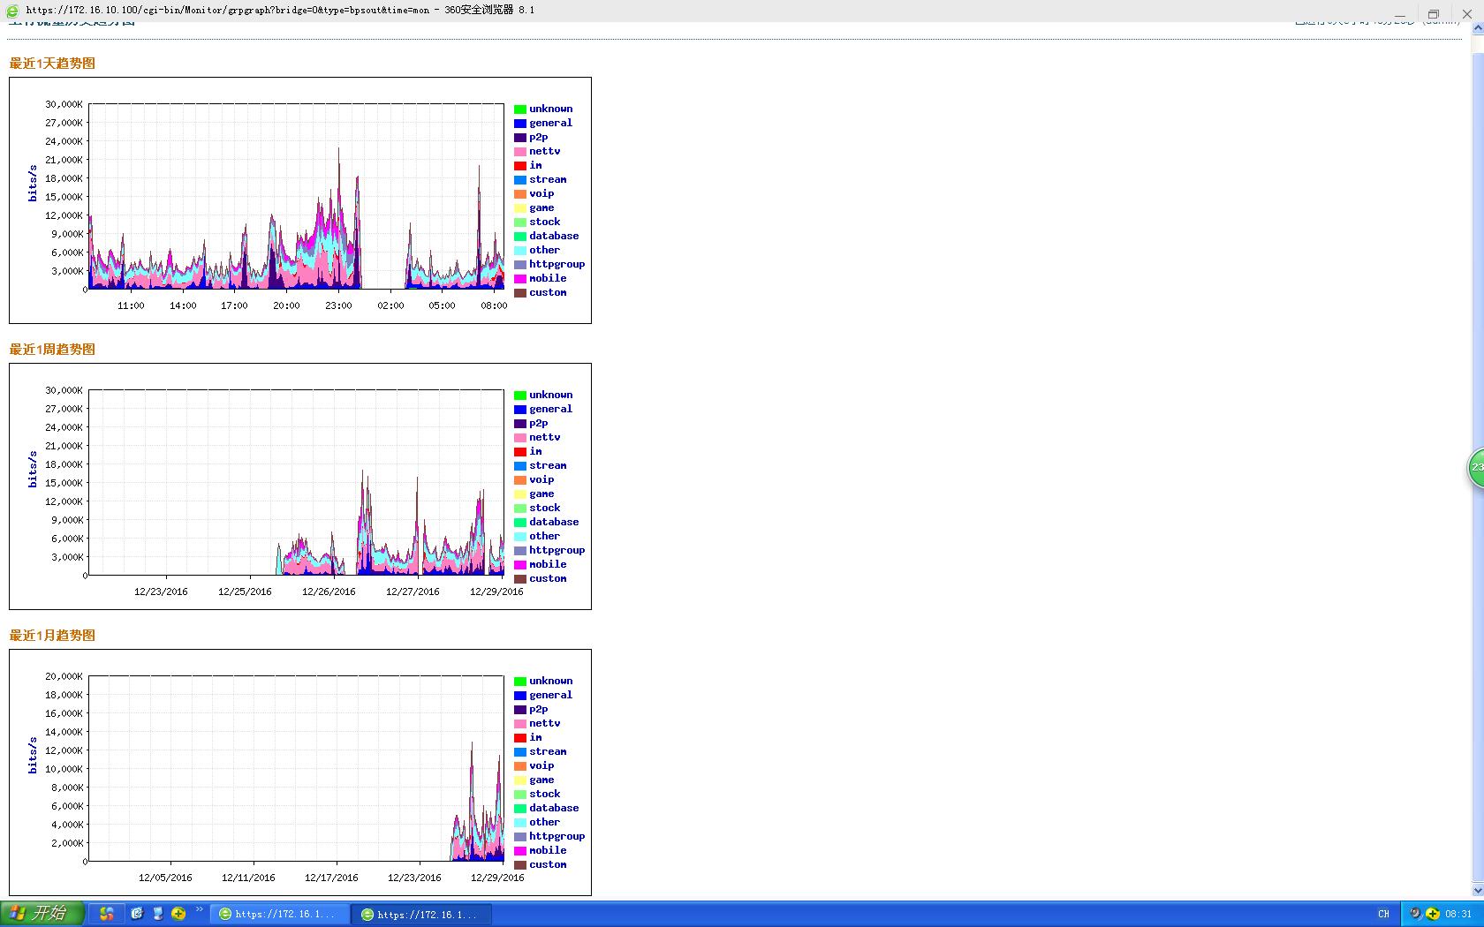The width and height of the screenshot is (1484, 927).
Task: Click the unknown swatch in 1-week chart
Action: pyautogui.click(x=520, y=396)
